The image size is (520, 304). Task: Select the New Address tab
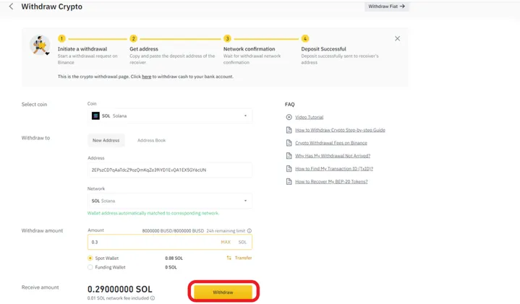point(106,140)
